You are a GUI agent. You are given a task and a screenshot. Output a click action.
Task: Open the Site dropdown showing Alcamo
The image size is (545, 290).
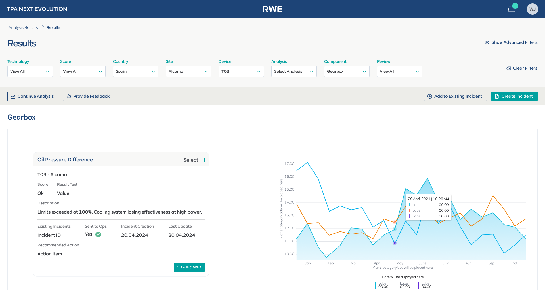point(188,71)
